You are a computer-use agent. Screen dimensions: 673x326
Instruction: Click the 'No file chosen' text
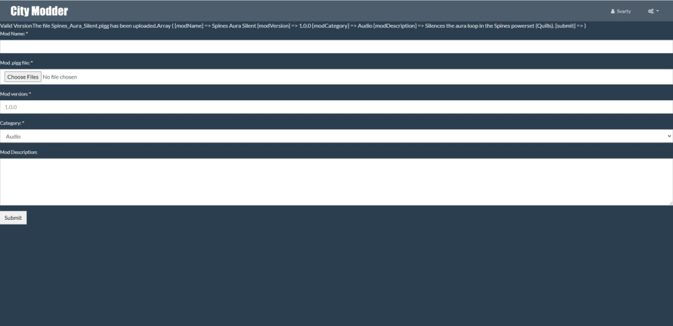pyautogui.click(x=60, y=77)
